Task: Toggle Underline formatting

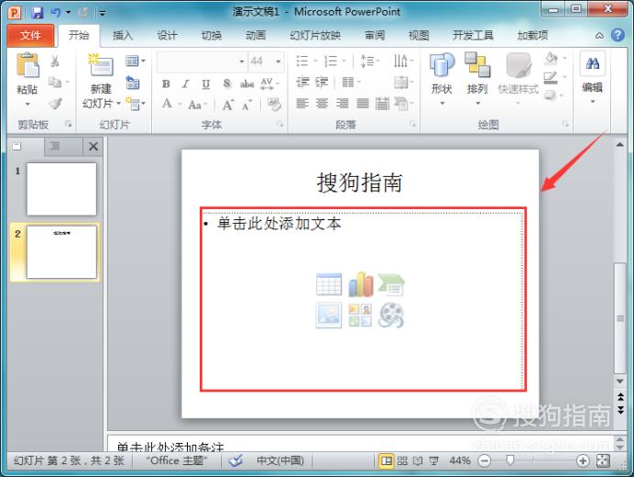Action: pos(206,83)
